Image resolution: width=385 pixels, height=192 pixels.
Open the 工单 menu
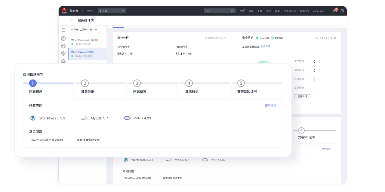(260, 11)
